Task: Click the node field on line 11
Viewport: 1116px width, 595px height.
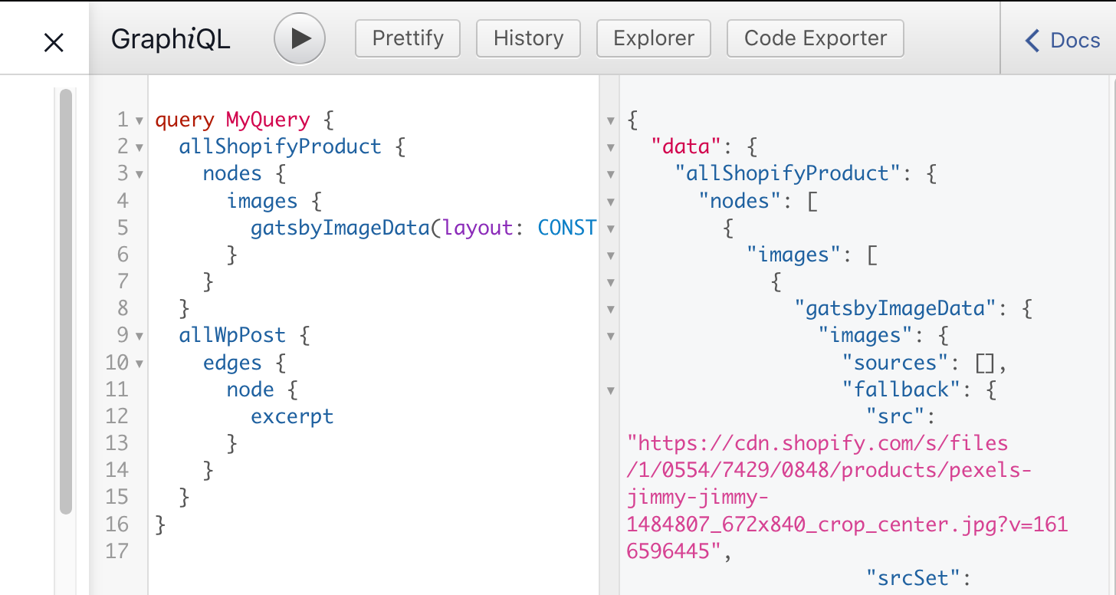Action: tap(250, 390)
